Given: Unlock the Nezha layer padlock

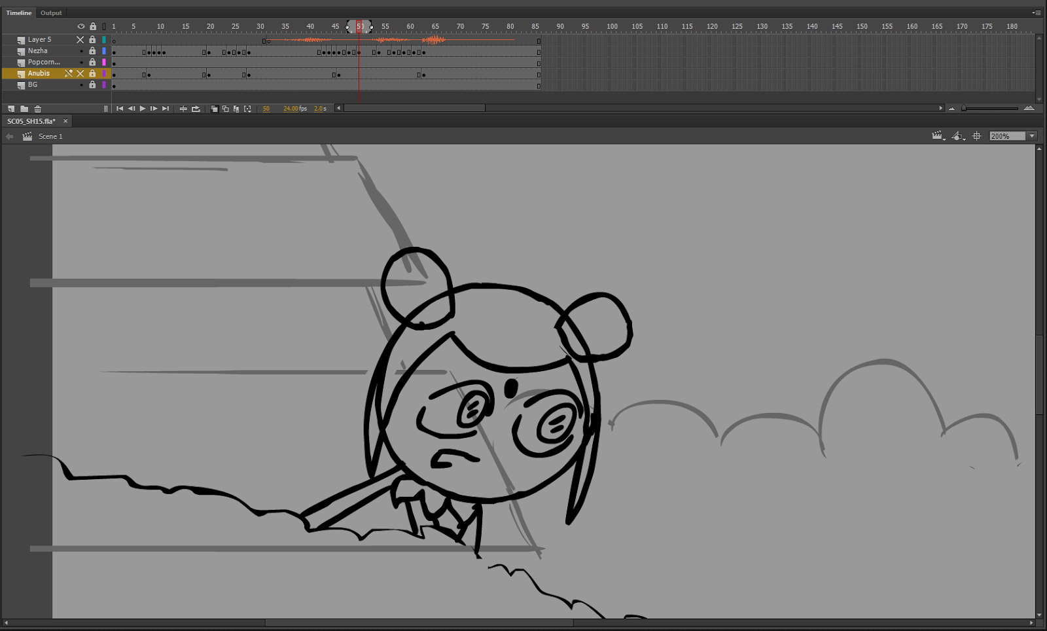Looking at the screenshot, I should pos(92,51).
